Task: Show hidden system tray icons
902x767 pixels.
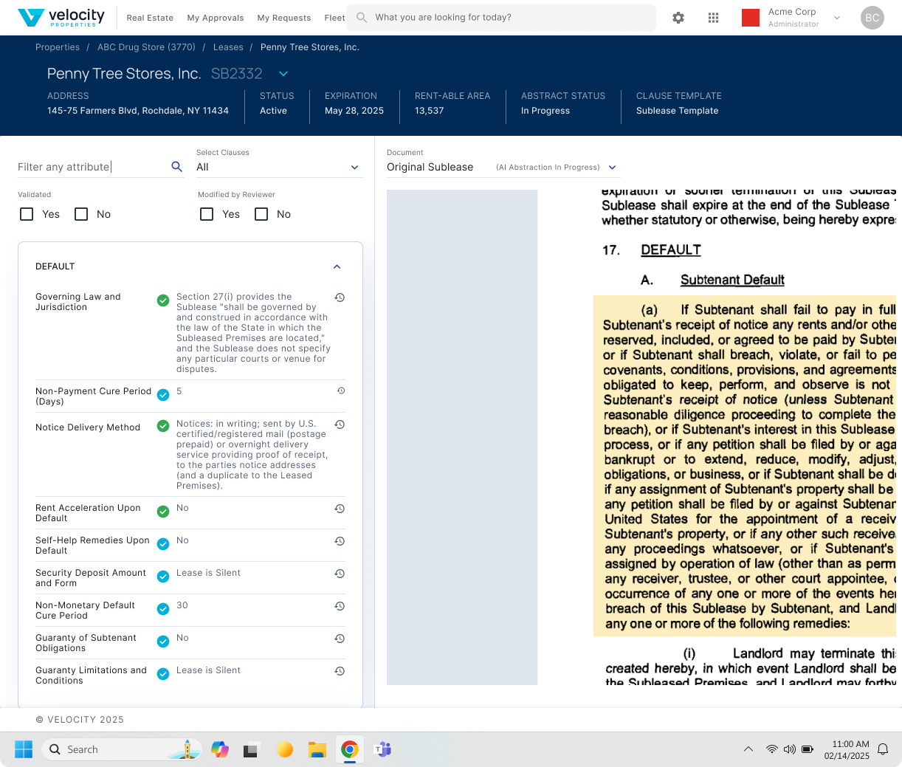Action: point(748,749)
